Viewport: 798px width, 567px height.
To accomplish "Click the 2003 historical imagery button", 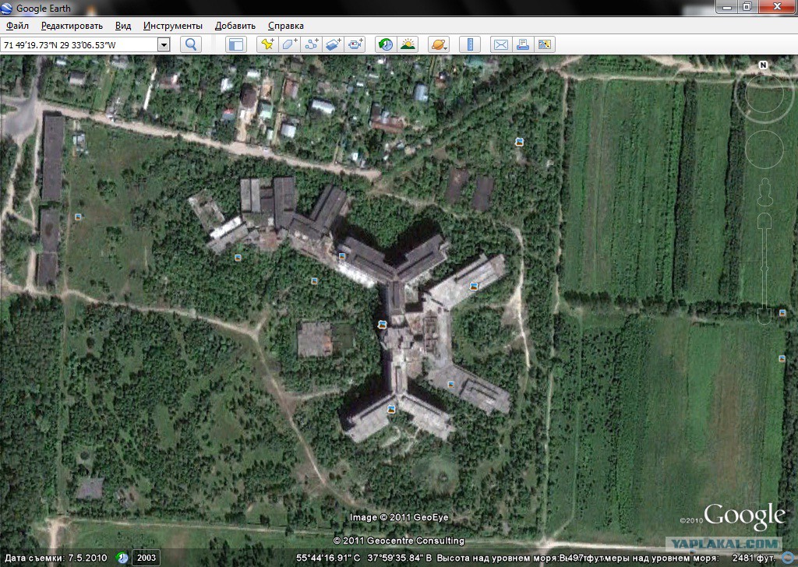I will pos(146,558).
